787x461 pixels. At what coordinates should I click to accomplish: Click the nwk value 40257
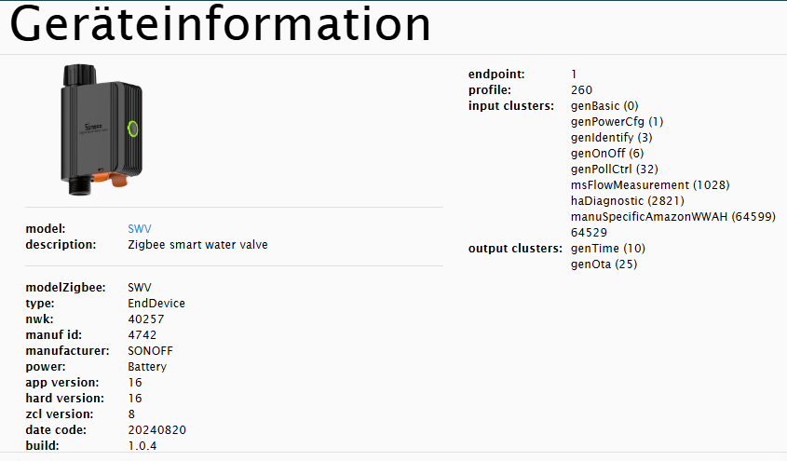tap(144, 319)
